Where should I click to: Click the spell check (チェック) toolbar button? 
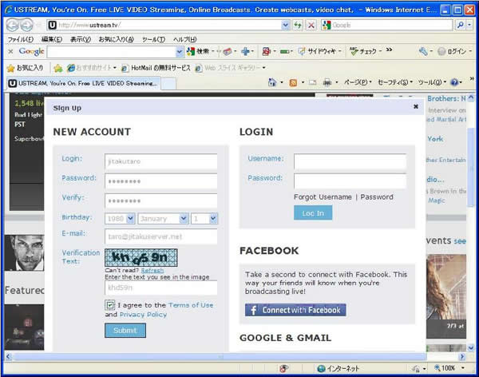(x=363, y=51)
